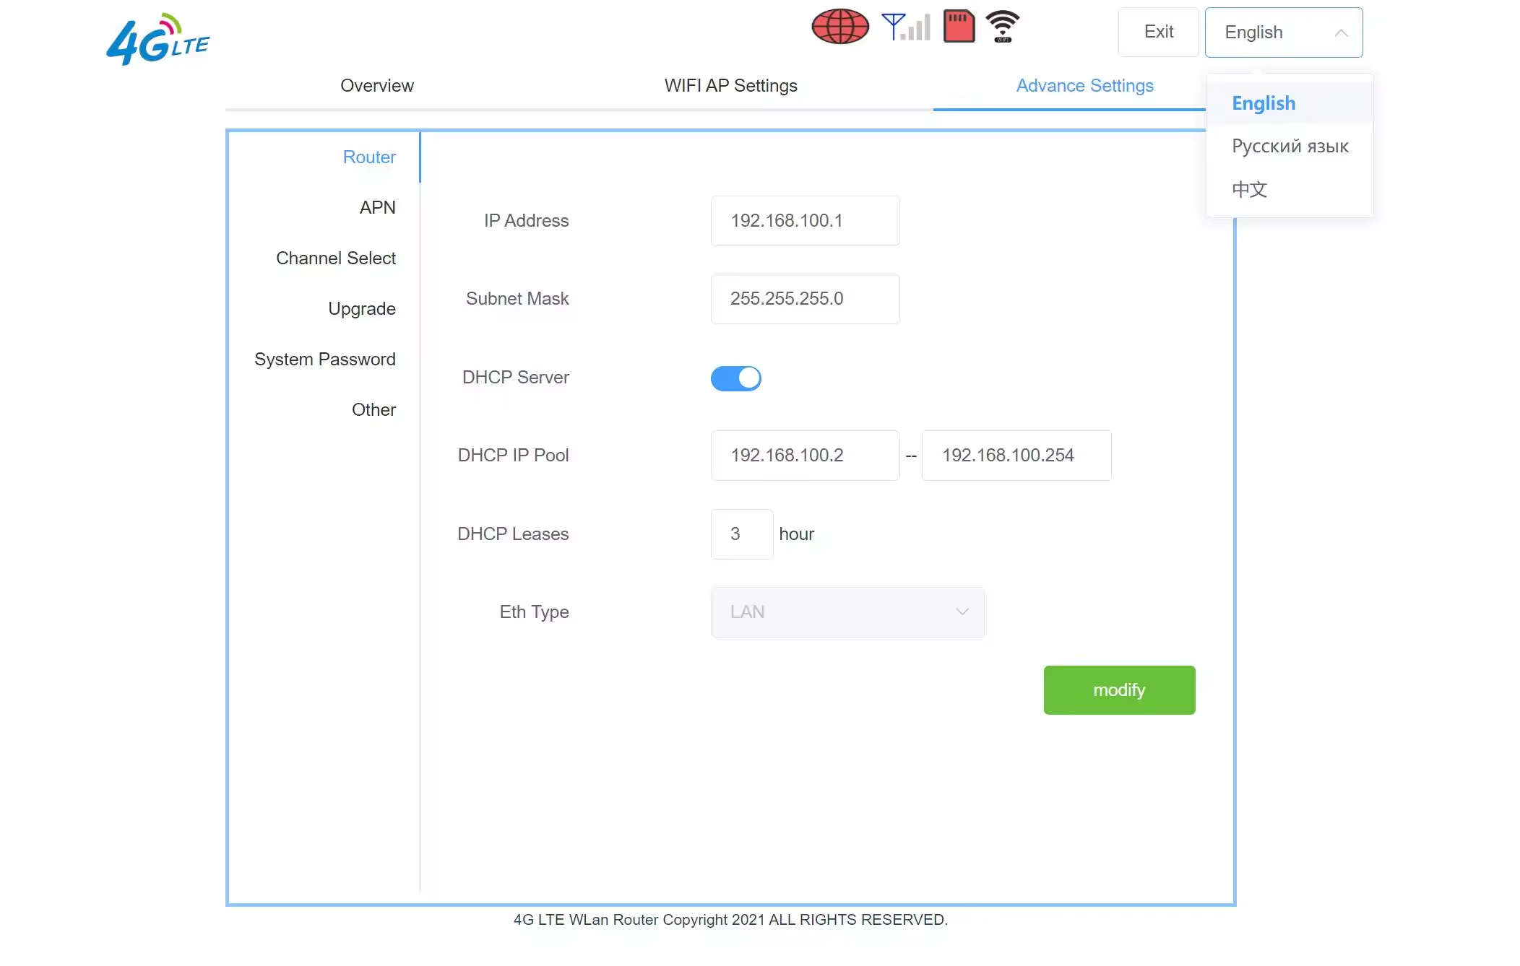Screen dimensions: 1520x966
Task: Open Channel Select in sidebar
Action: pos(335,258)
